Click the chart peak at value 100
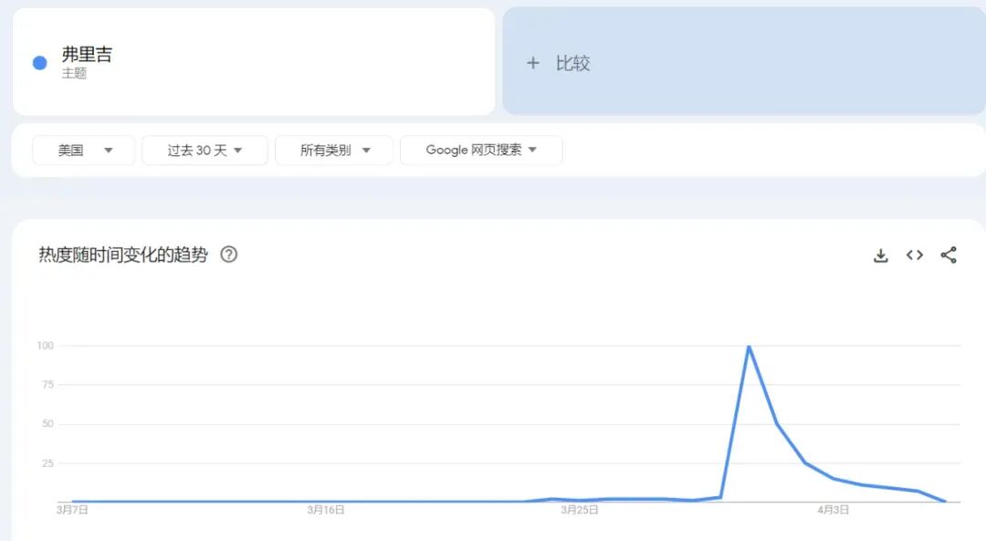 pos(749,346)
